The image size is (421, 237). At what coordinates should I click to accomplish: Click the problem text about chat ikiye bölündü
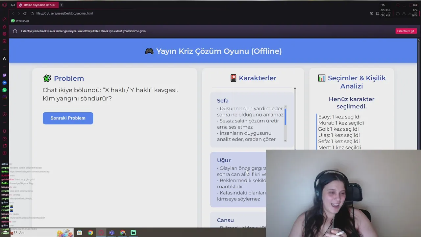pyautogui.click(x=110, y=94)
